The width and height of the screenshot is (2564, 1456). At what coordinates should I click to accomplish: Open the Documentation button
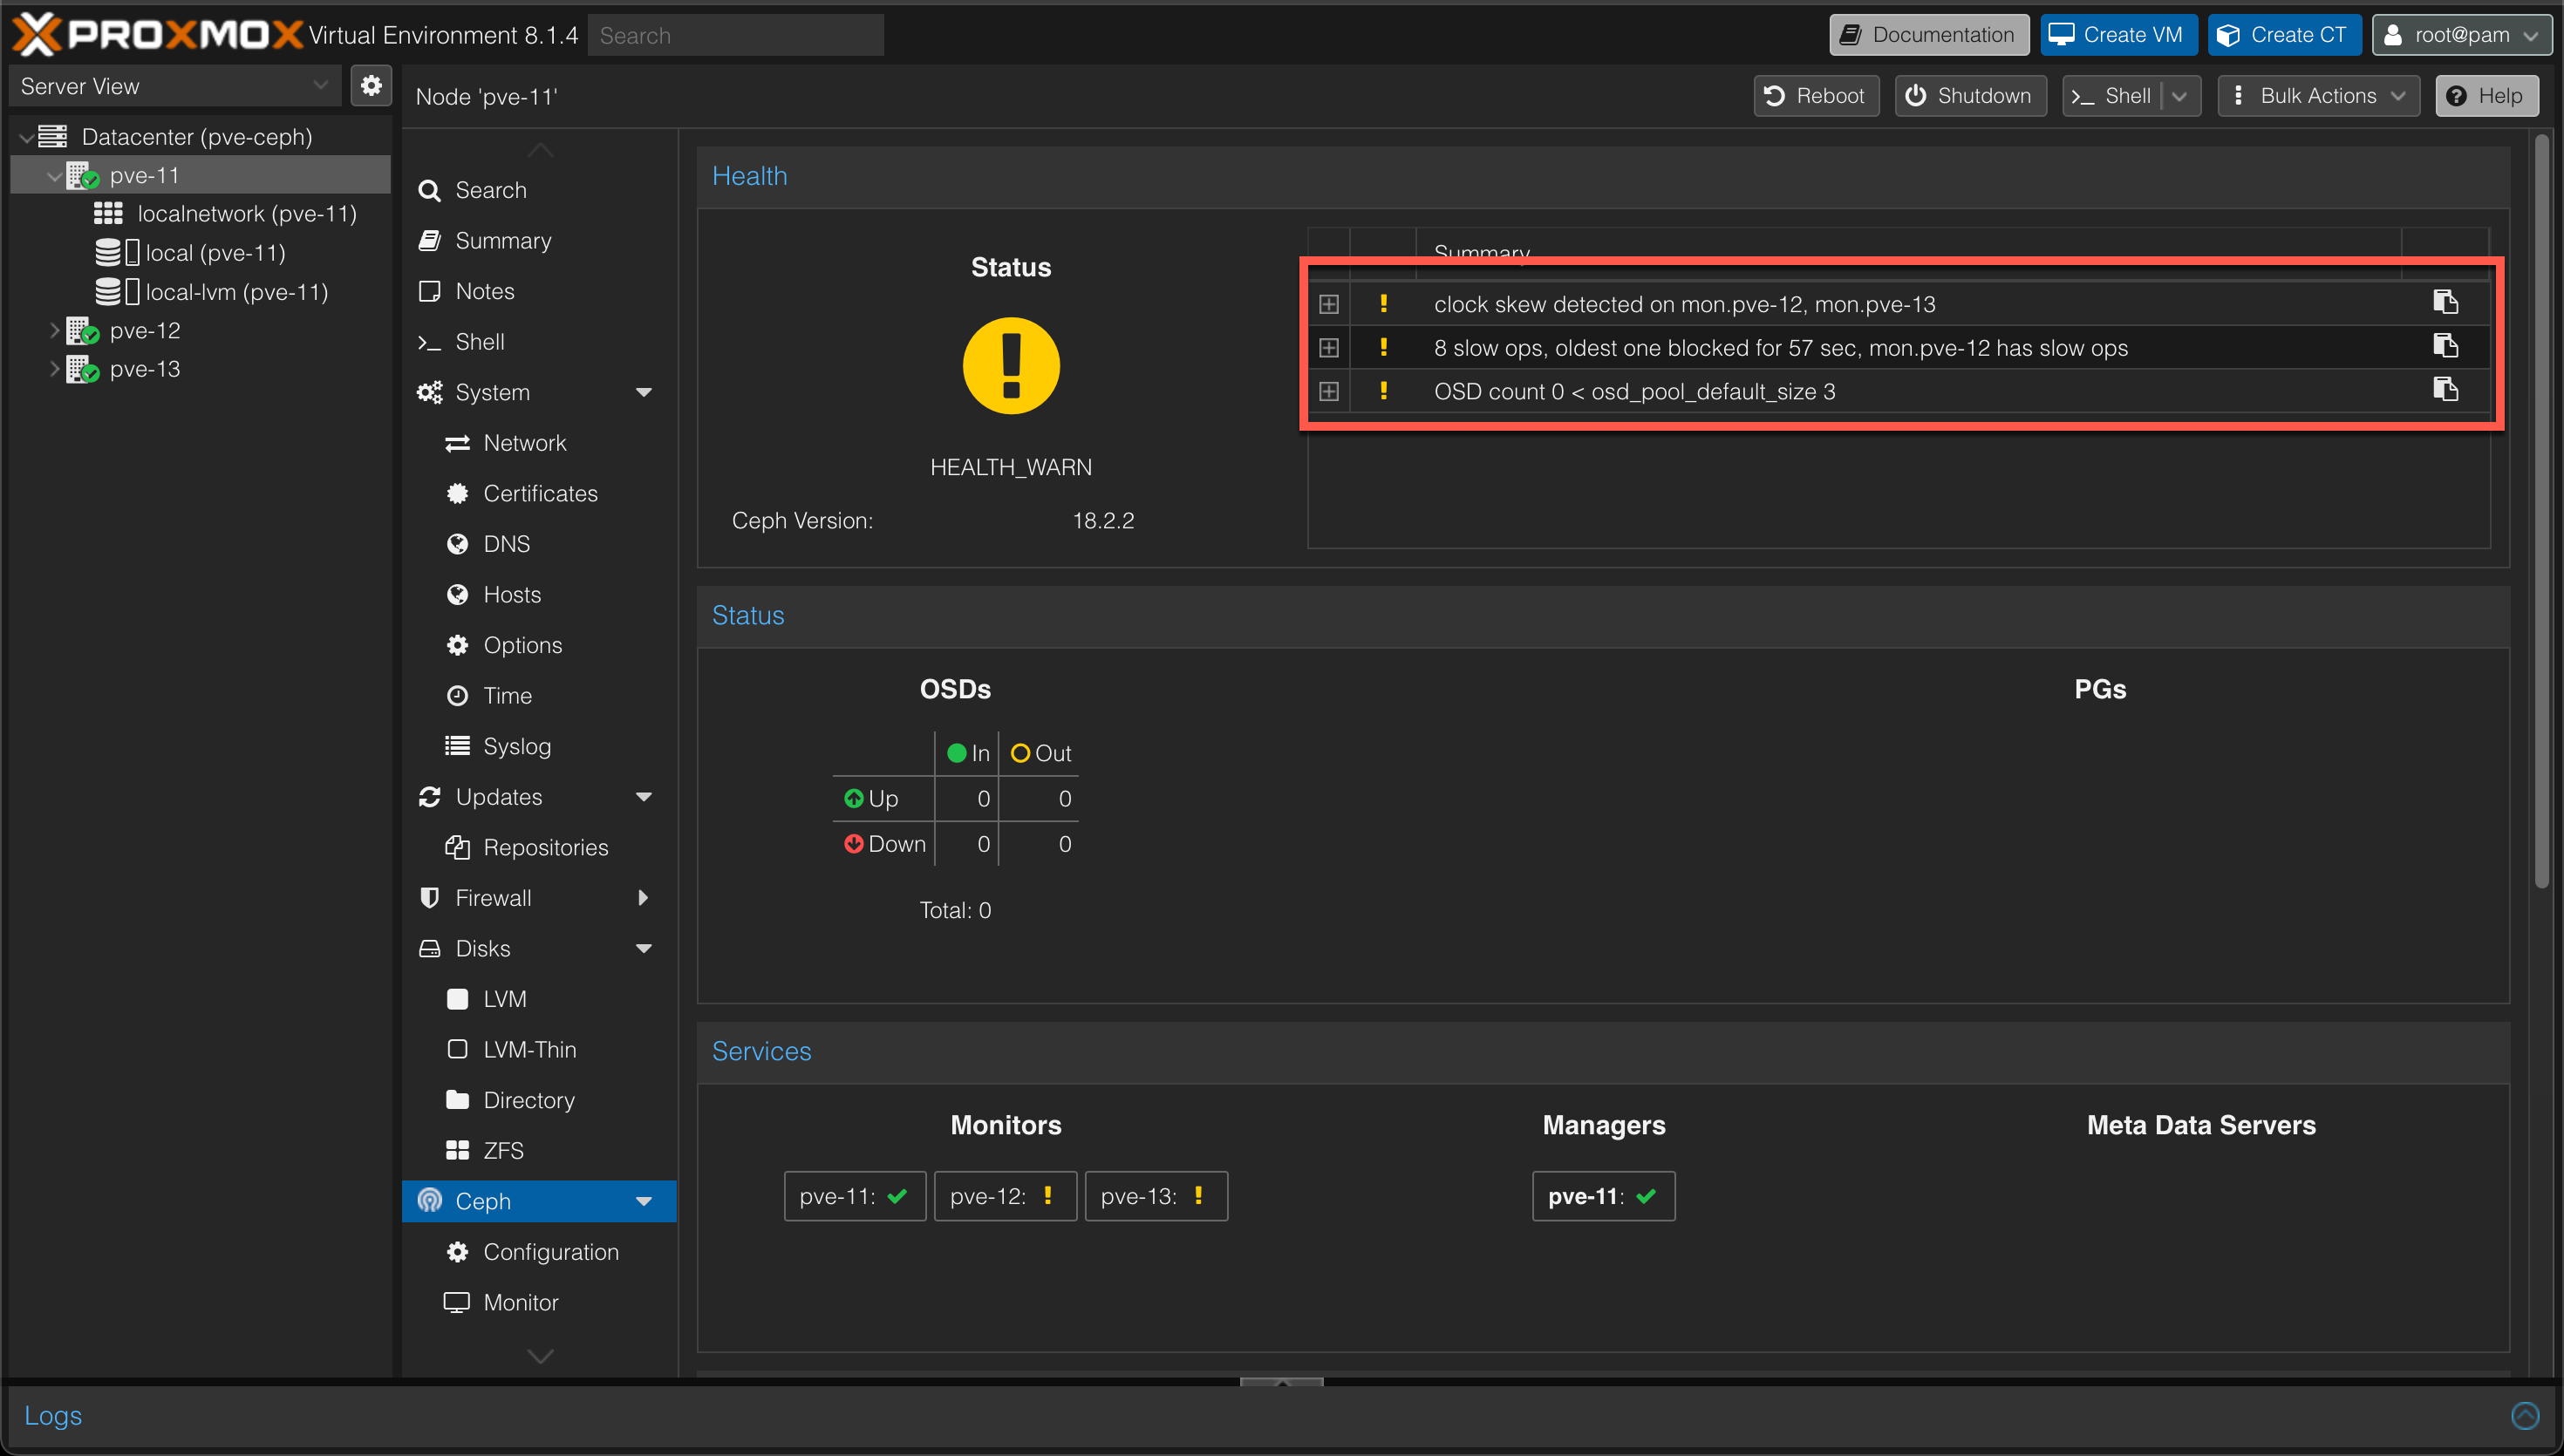coord(1929,35)
